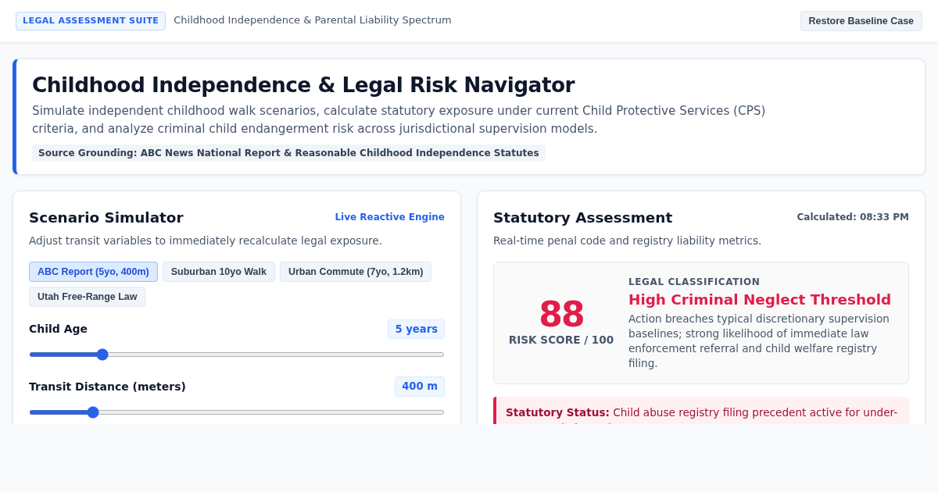Click the '400 m' distance value
This screenshot has height=492, width=938.
tap(420, 387)
